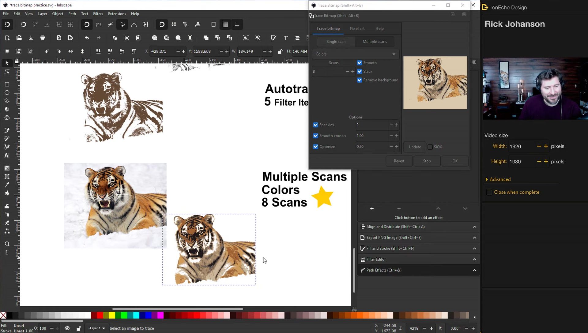Select the Dropper color picker tool
The image size is (588, 333).
click(x=7, y=185)
